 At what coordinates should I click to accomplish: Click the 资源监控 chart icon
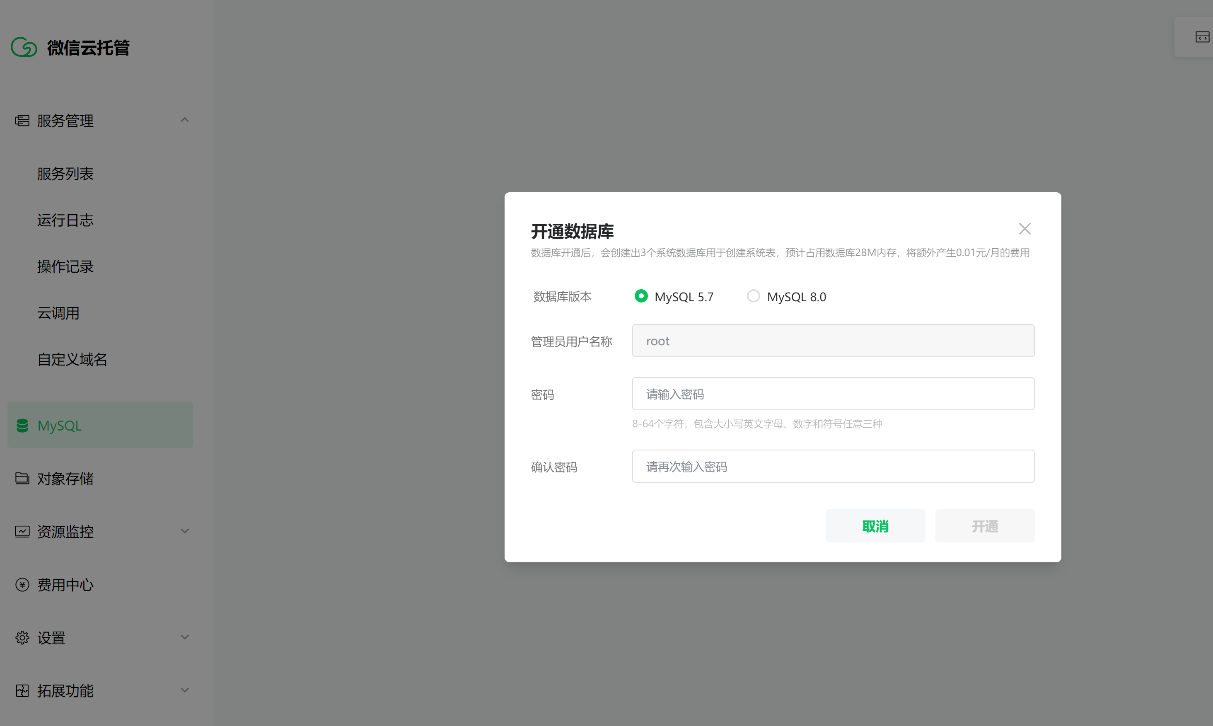[x=22, y=531]
